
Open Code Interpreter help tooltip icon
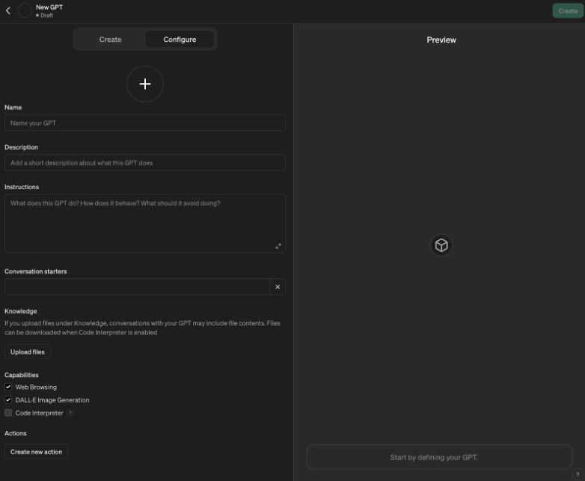click(x=70, y=413)
